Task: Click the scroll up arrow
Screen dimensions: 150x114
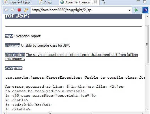Action: [147, 17]
